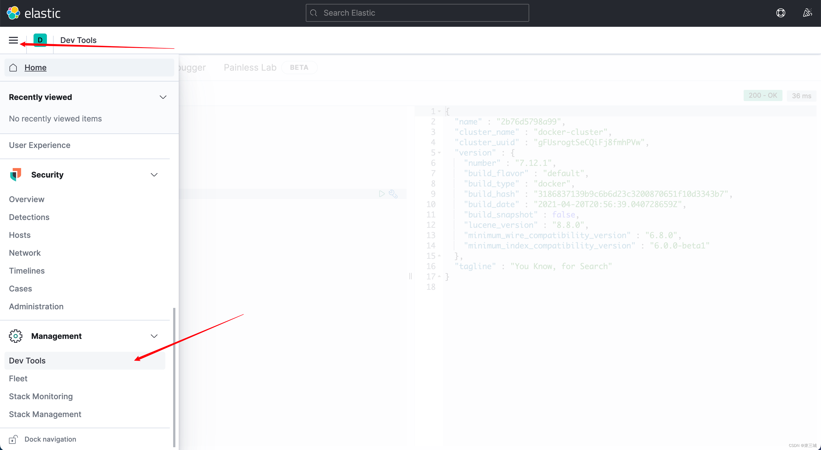821x450 pixels.
Task: Click the "cluster_name" line in output
Action: click(533, 132)
